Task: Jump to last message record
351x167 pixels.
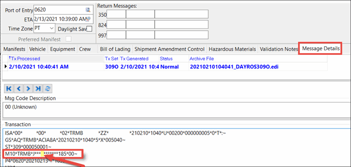Action: 38,89
